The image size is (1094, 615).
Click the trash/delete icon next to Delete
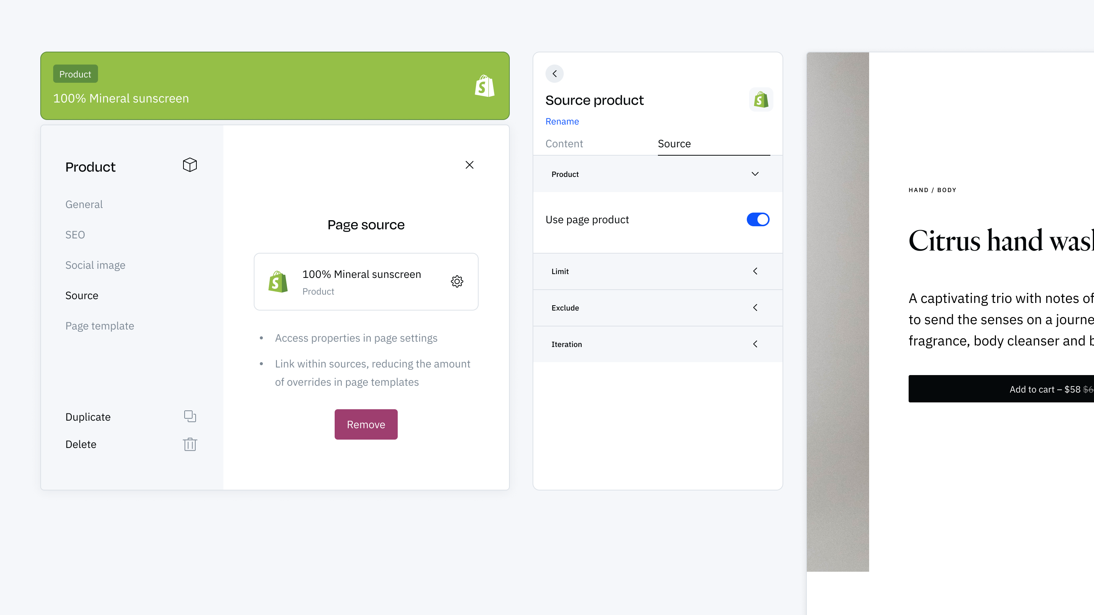[190, 444]
